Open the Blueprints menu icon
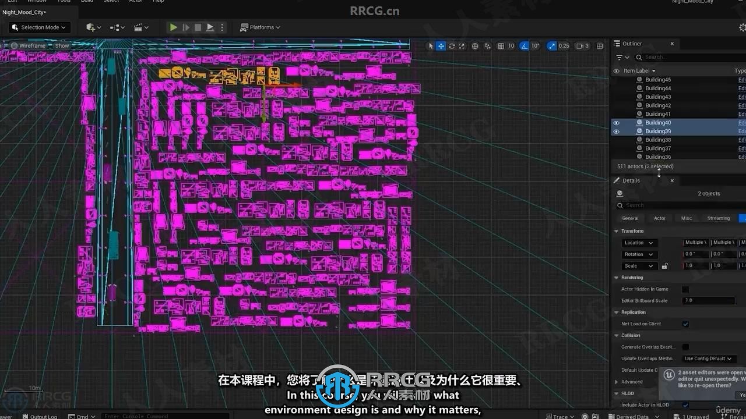The height and width of the screenshot is (419, 746). tap(117, 27)
